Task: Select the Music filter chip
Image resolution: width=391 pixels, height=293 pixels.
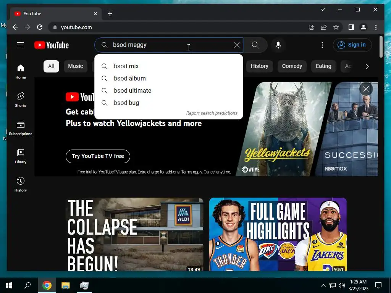Action: (76, 66)
